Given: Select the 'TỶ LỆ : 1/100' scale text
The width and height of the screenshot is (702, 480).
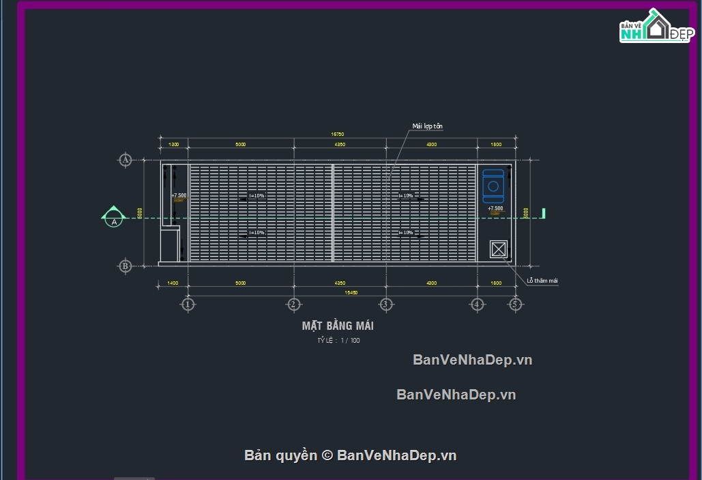Looking at the screenshot, I should [x=338, y=341].
